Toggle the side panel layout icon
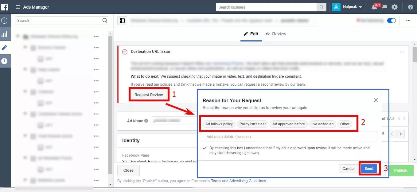Screen dimensions: 417x192 point(122,21)
